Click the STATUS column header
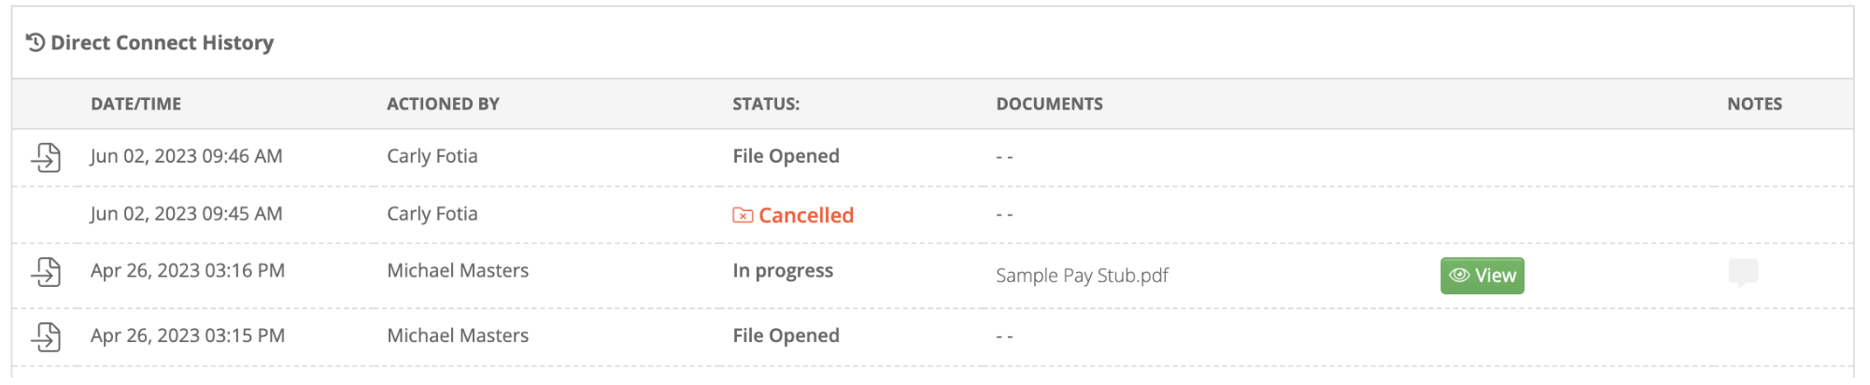Screen dimensions: 1870x385 [x=766, y=104]
